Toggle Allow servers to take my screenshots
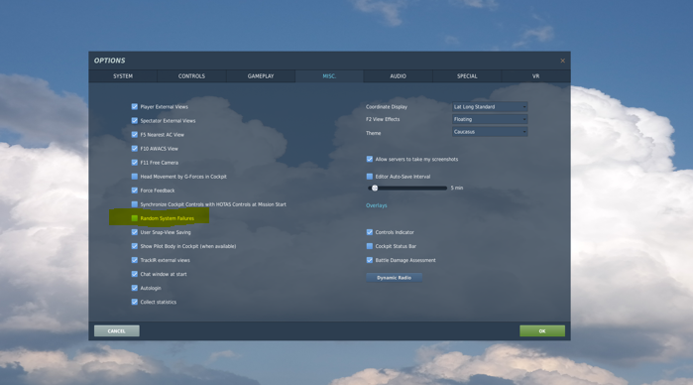 tap(370, 159)
